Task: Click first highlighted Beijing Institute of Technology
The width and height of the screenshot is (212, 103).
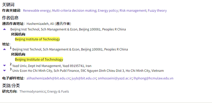Action: (37, 39)
